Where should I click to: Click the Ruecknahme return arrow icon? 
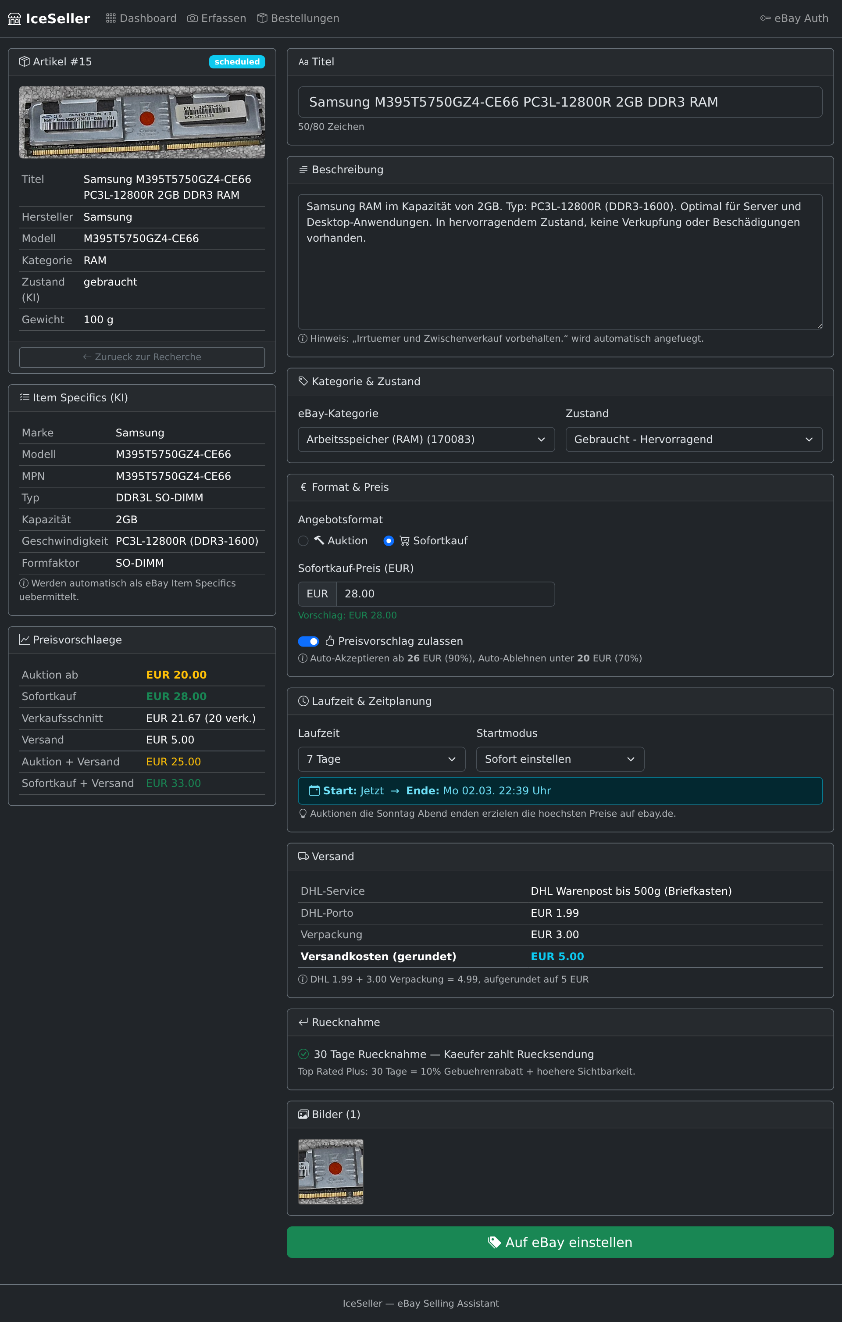pos(303,1022)
